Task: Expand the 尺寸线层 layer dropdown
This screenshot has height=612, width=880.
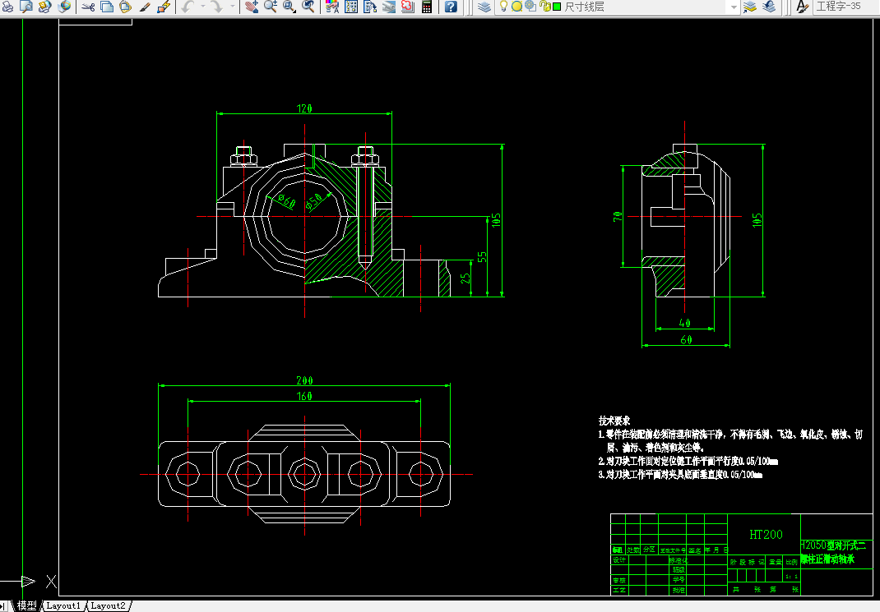Action: 733,7
